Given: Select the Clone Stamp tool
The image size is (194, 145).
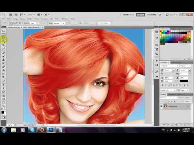Looking at the screenshot, I should pyautogui.click(x=3, y=60).
